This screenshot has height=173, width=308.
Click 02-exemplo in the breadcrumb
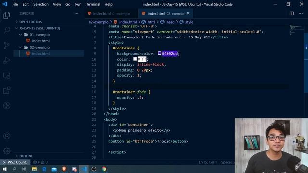click(98, 22)
